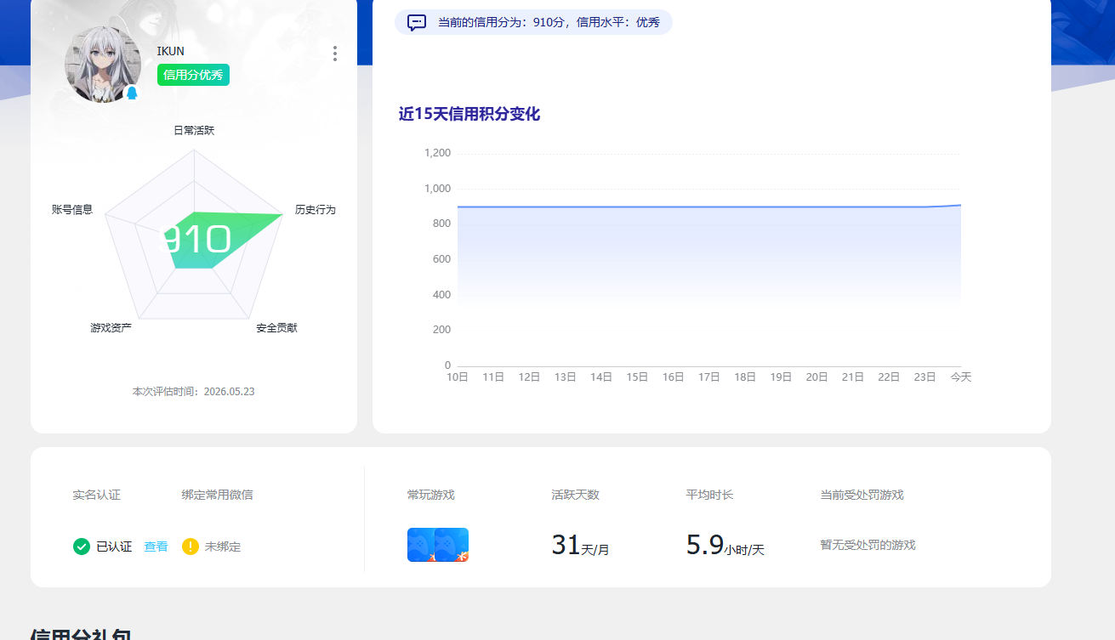Click the 23日 label on chart axis
The image size is (1115, 640).
924,377
